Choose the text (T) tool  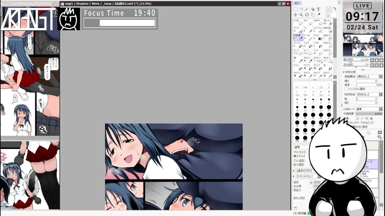click(318, 9)
